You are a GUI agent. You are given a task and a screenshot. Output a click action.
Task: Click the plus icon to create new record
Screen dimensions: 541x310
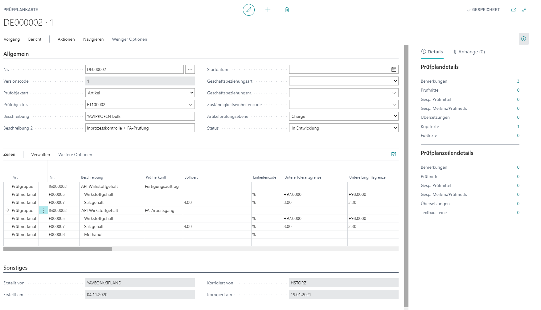point(268,10)
